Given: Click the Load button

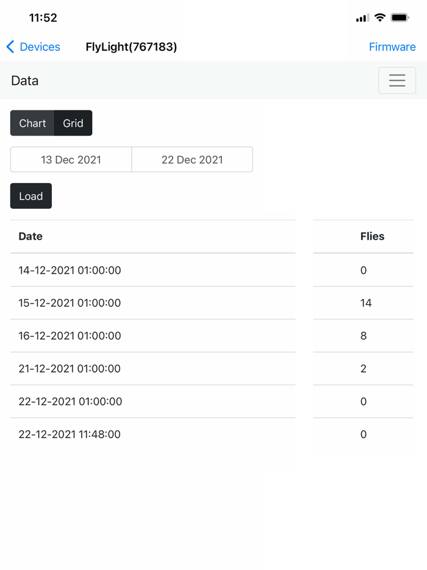Looking at the screenshot, I should click(31, 196).
